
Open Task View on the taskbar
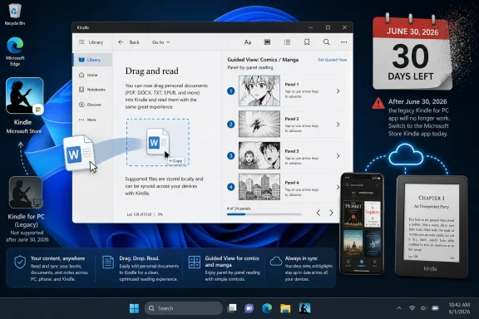pos(232,308)
